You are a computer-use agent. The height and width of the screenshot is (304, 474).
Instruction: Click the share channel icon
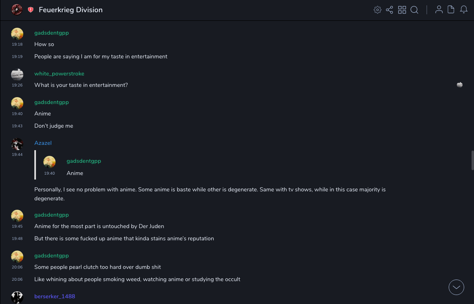tap(389, 10)
